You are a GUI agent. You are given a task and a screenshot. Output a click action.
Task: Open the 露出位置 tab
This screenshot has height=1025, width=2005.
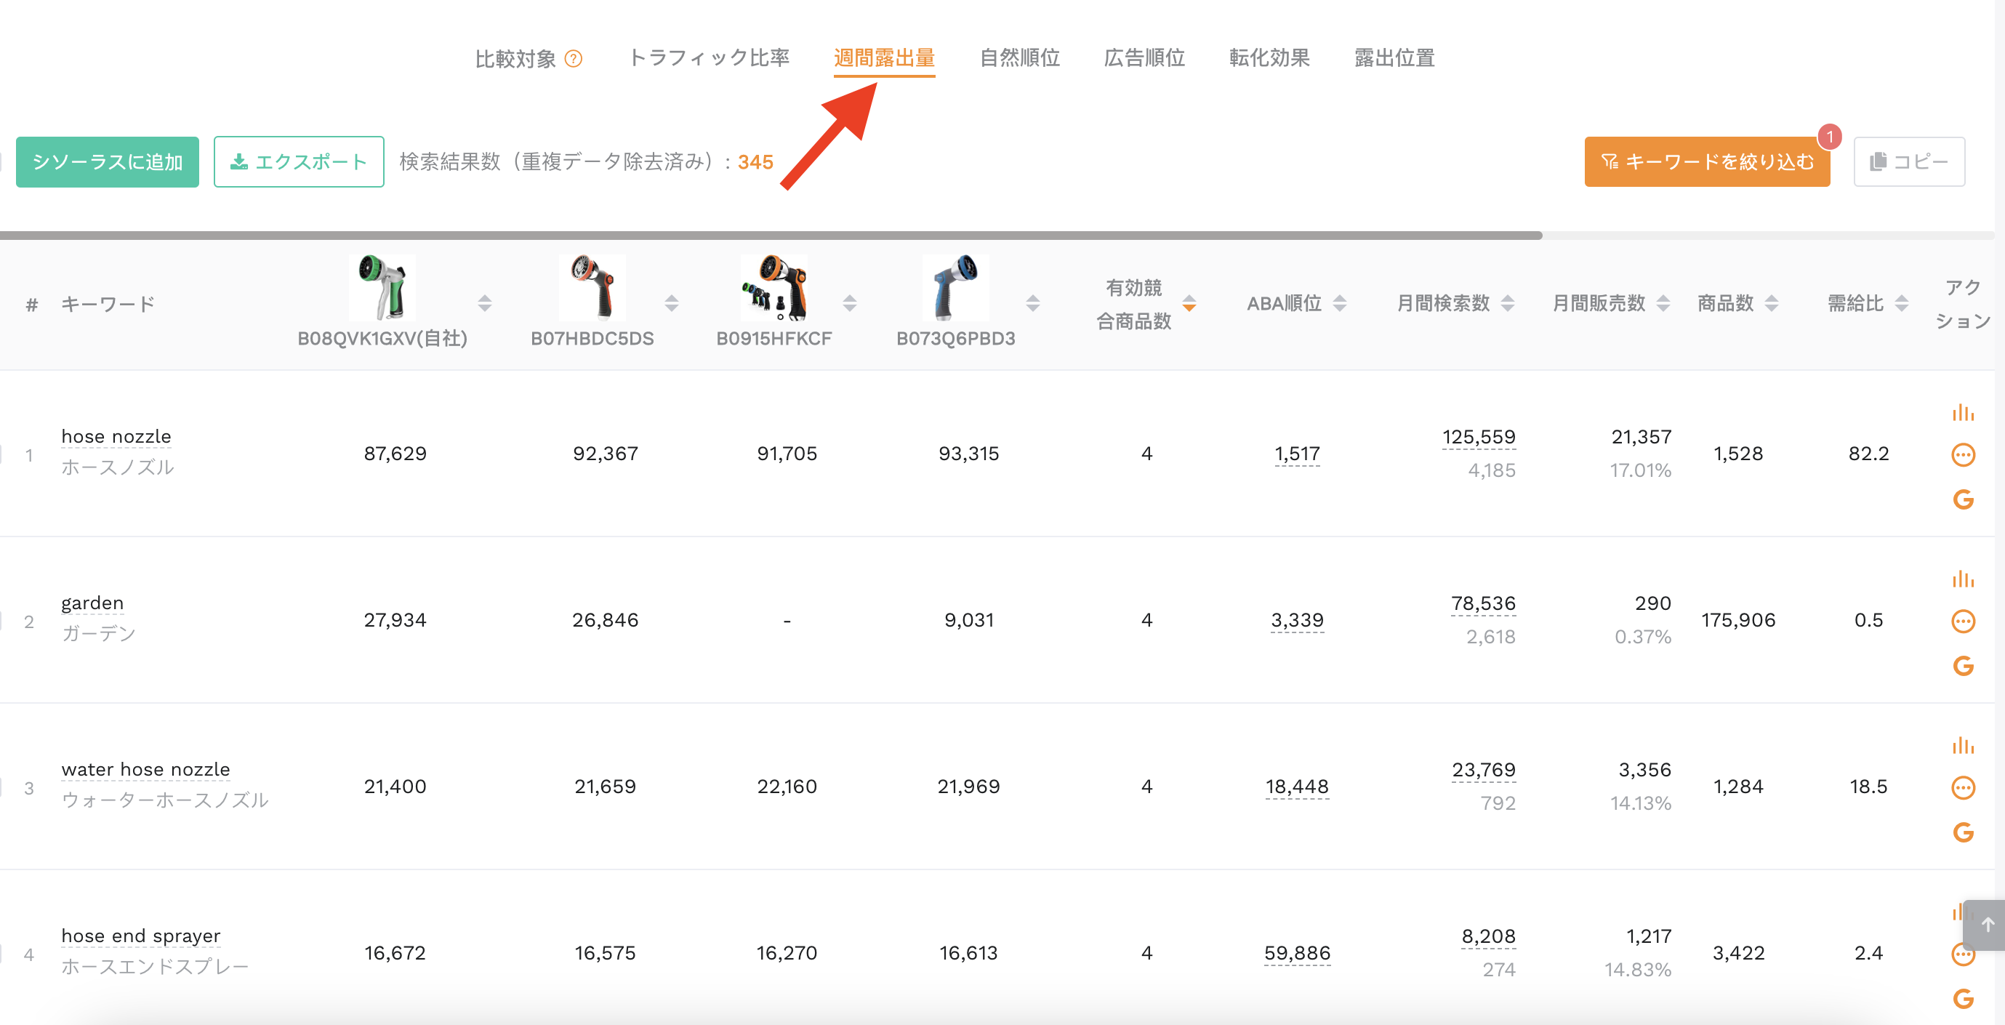(1394, 58)
